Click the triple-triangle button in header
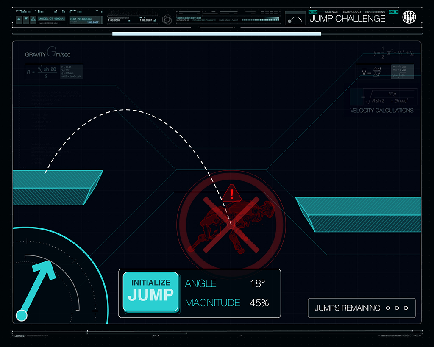 tap(33, 19)
